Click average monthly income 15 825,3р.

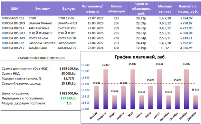(x=69, y=84)
